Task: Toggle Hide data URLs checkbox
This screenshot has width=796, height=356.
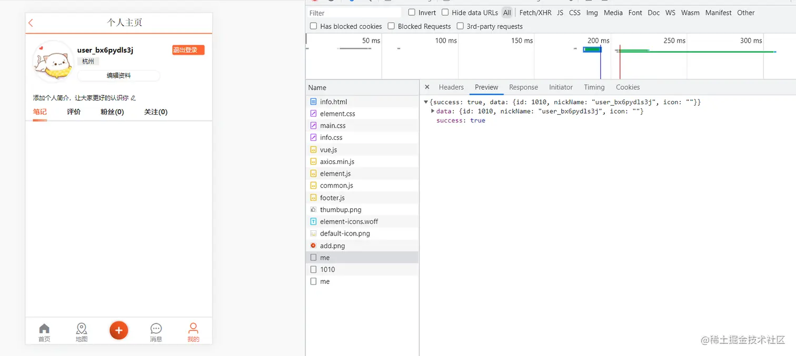Action: click(445, 12)
